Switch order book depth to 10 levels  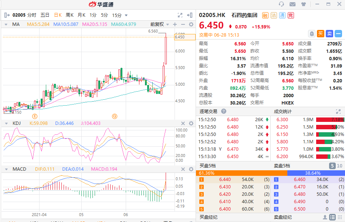click(340, 166)
